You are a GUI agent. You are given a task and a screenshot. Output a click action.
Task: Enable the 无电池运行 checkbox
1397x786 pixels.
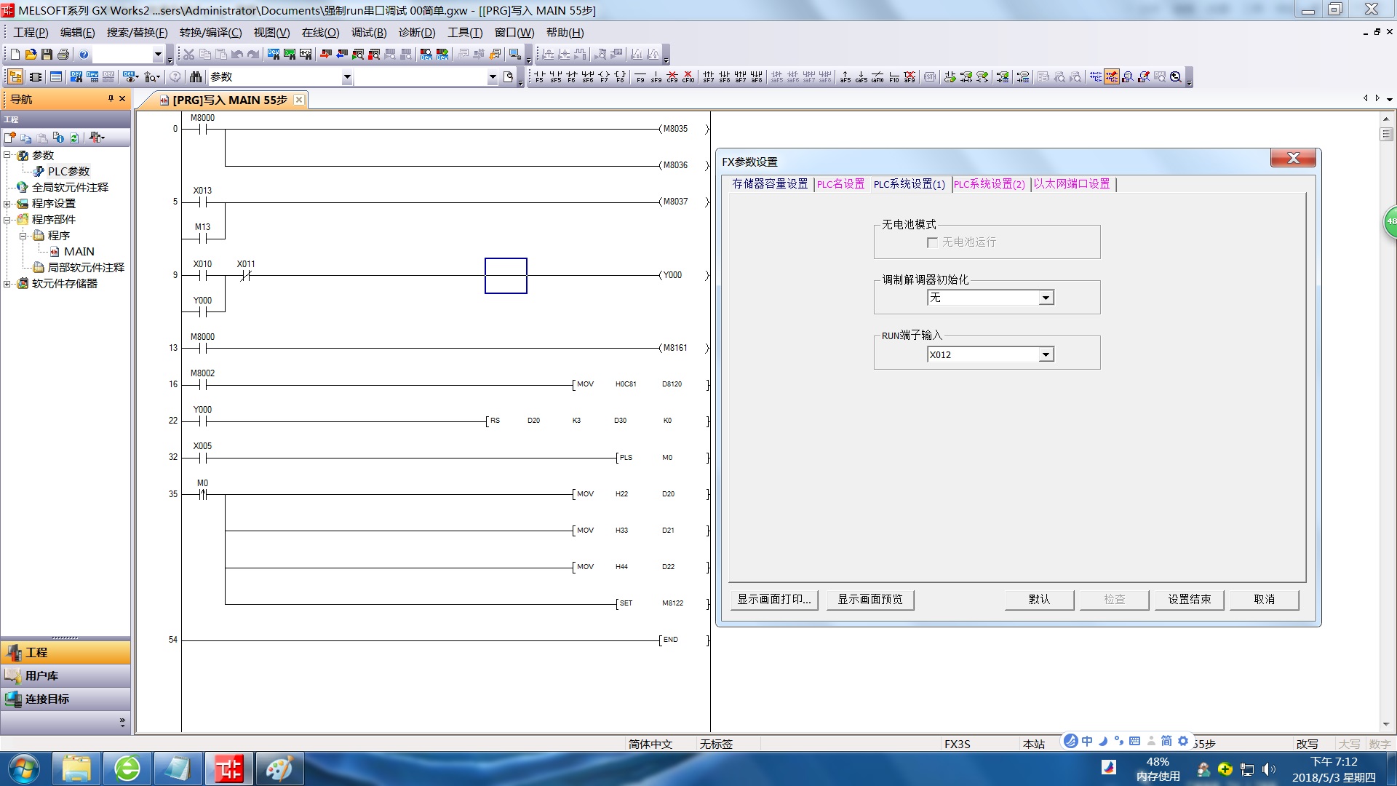coord(932,242)
